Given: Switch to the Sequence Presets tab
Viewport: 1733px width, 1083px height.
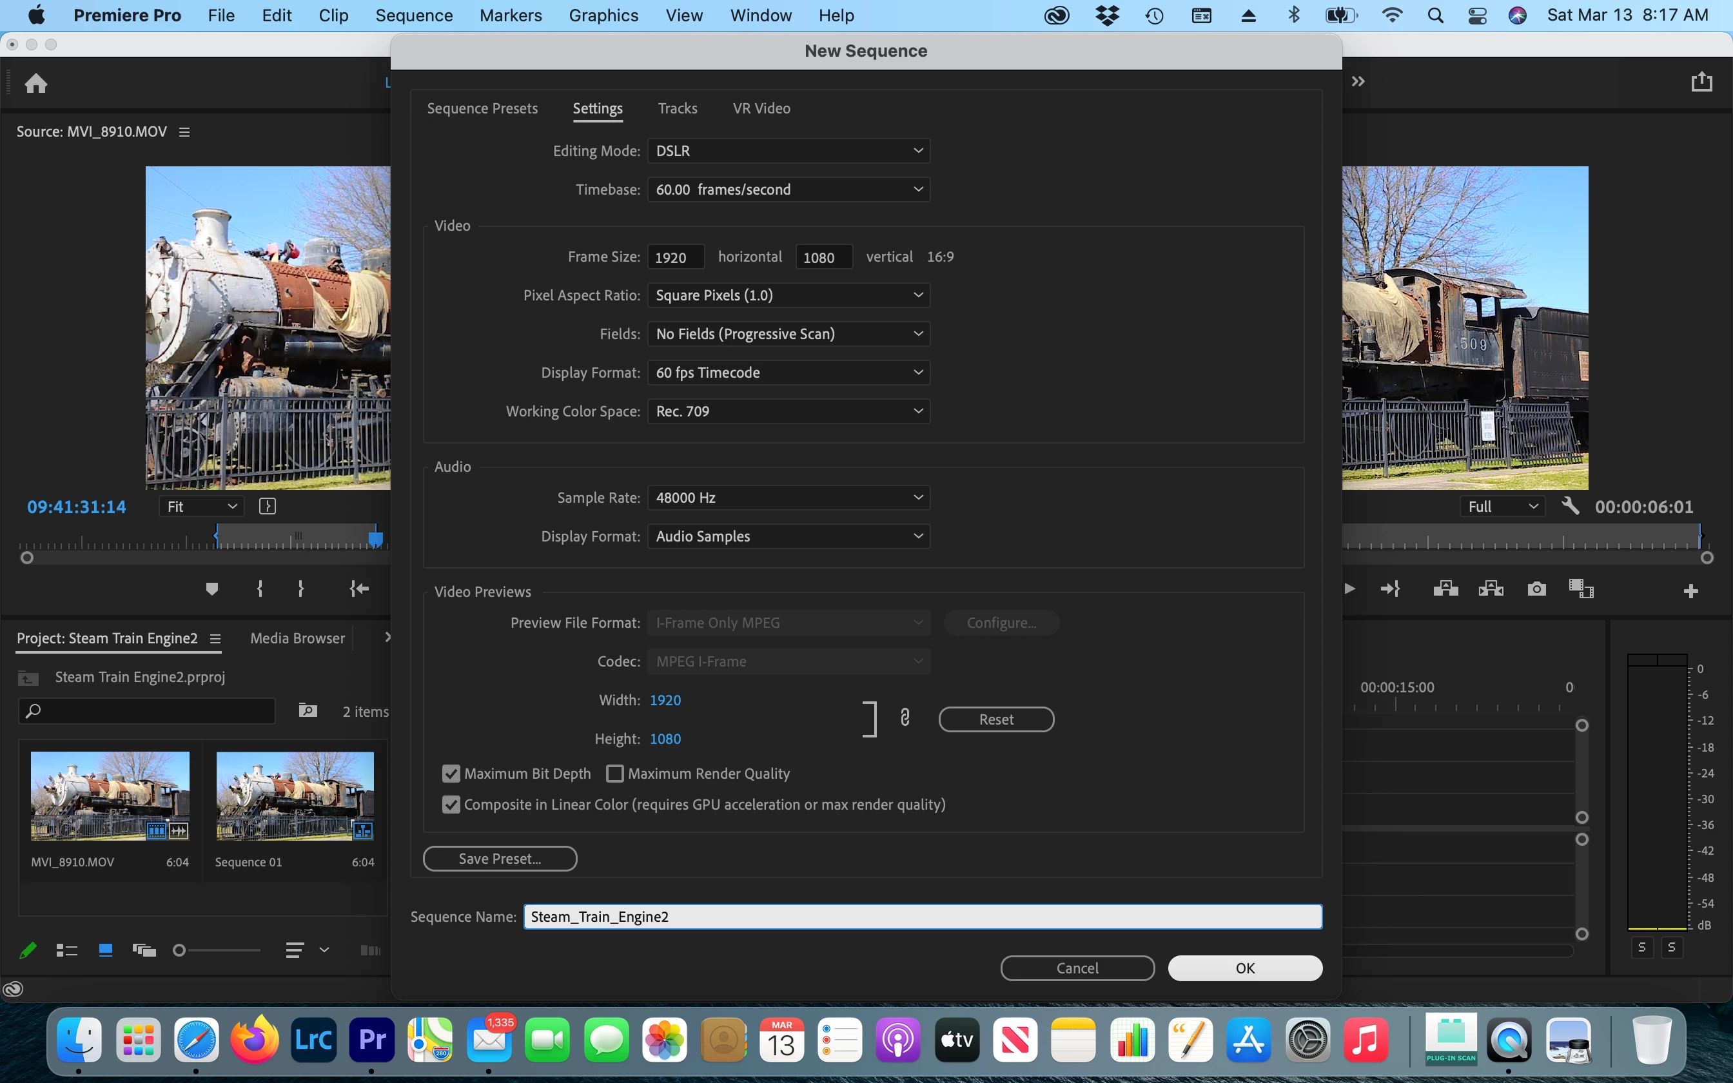Looking at the screenshot, I should click(x=482, y=108).
